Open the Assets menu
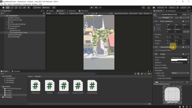This screenshot has height=108, width=192. 10,4
